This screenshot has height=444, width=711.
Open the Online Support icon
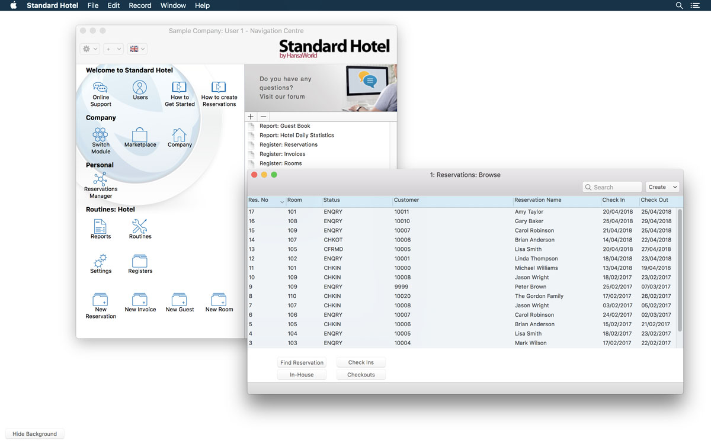click(x=101, y=88)
